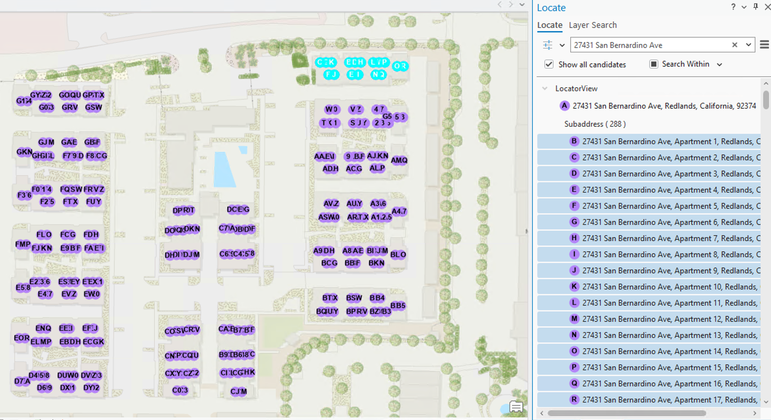
Task: Open the search box history dropdown
Action: coord(749,45)
